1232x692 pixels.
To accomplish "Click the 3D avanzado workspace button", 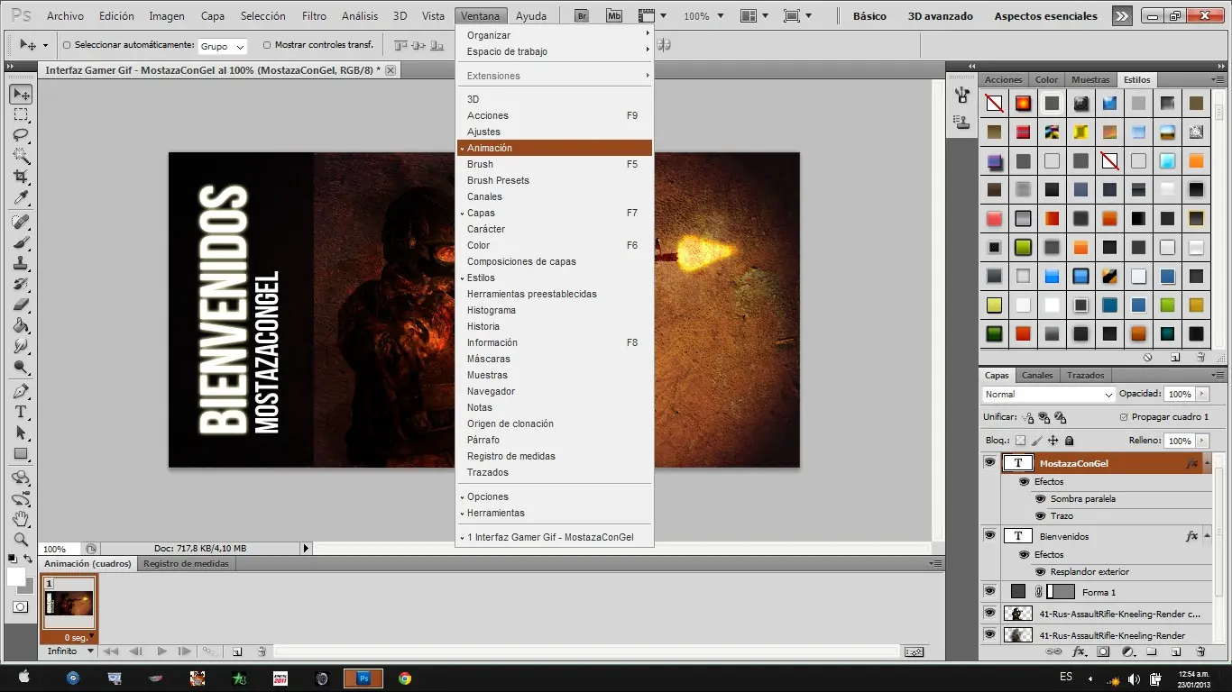I will 940,16.
